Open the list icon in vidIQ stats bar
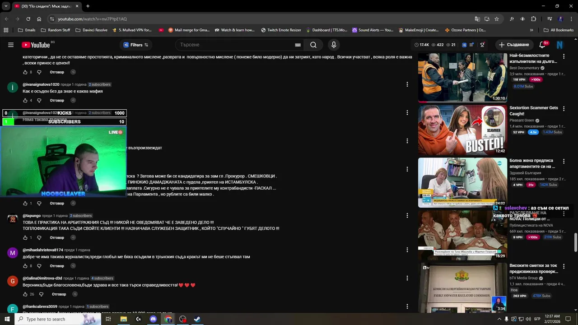Viewport: 578px width, 325px height. tap(471, 45)
